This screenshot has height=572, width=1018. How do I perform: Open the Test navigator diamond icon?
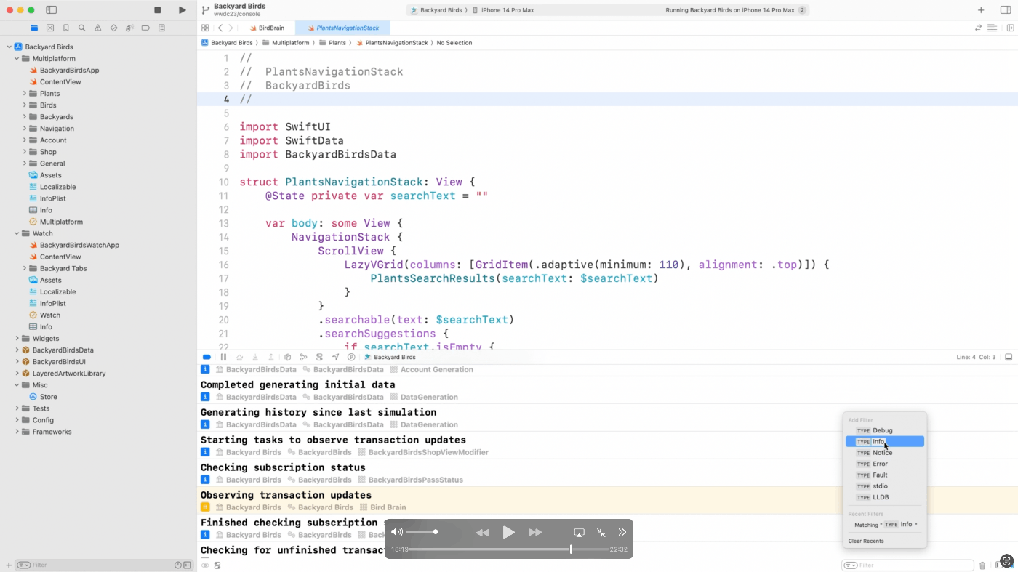point(113,28)
